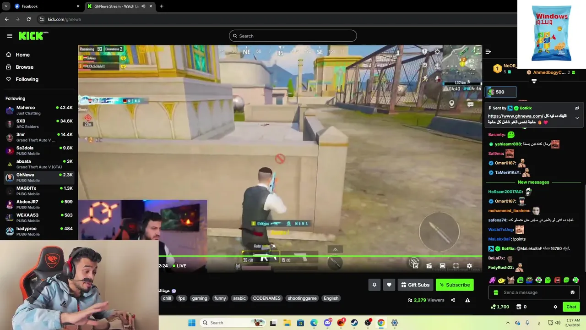Viewport: 586px width, 330px height.
Task: Show hidden system tray icons
Action: tap(507, 323)
